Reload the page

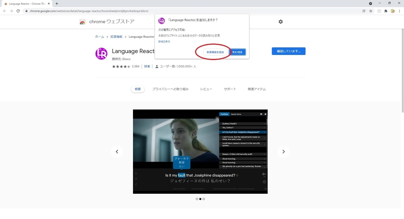18,11
